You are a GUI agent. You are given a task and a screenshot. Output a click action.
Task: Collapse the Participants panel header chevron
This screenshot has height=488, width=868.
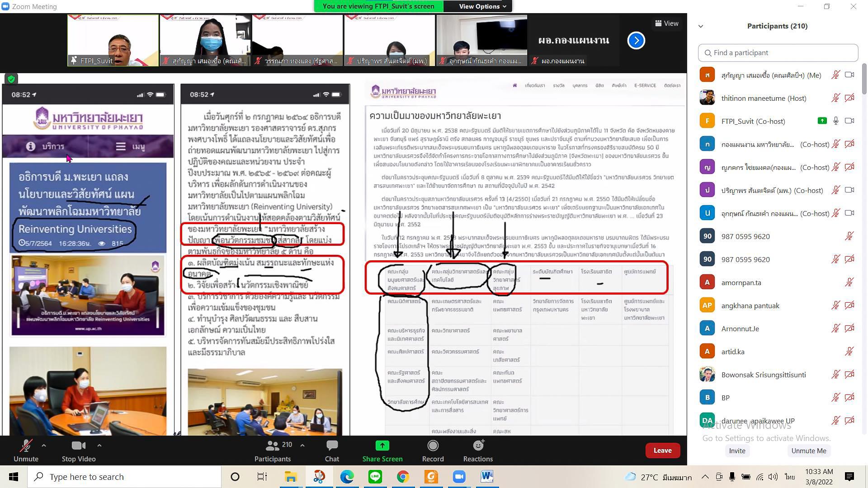(x=701, y=26)
